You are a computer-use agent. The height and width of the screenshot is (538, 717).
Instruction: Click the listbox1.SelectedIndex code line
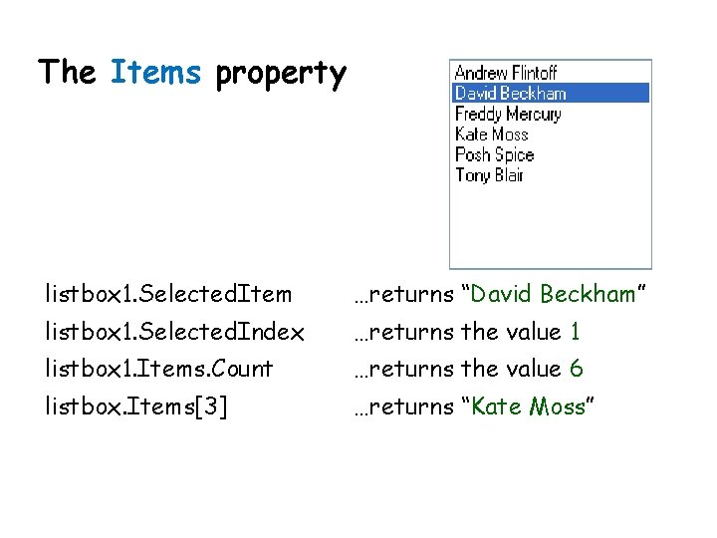coord(174,331)
